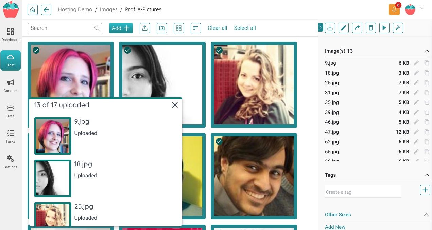Click the search magnifier icon

pyautogui.click(x=97, y=28)
